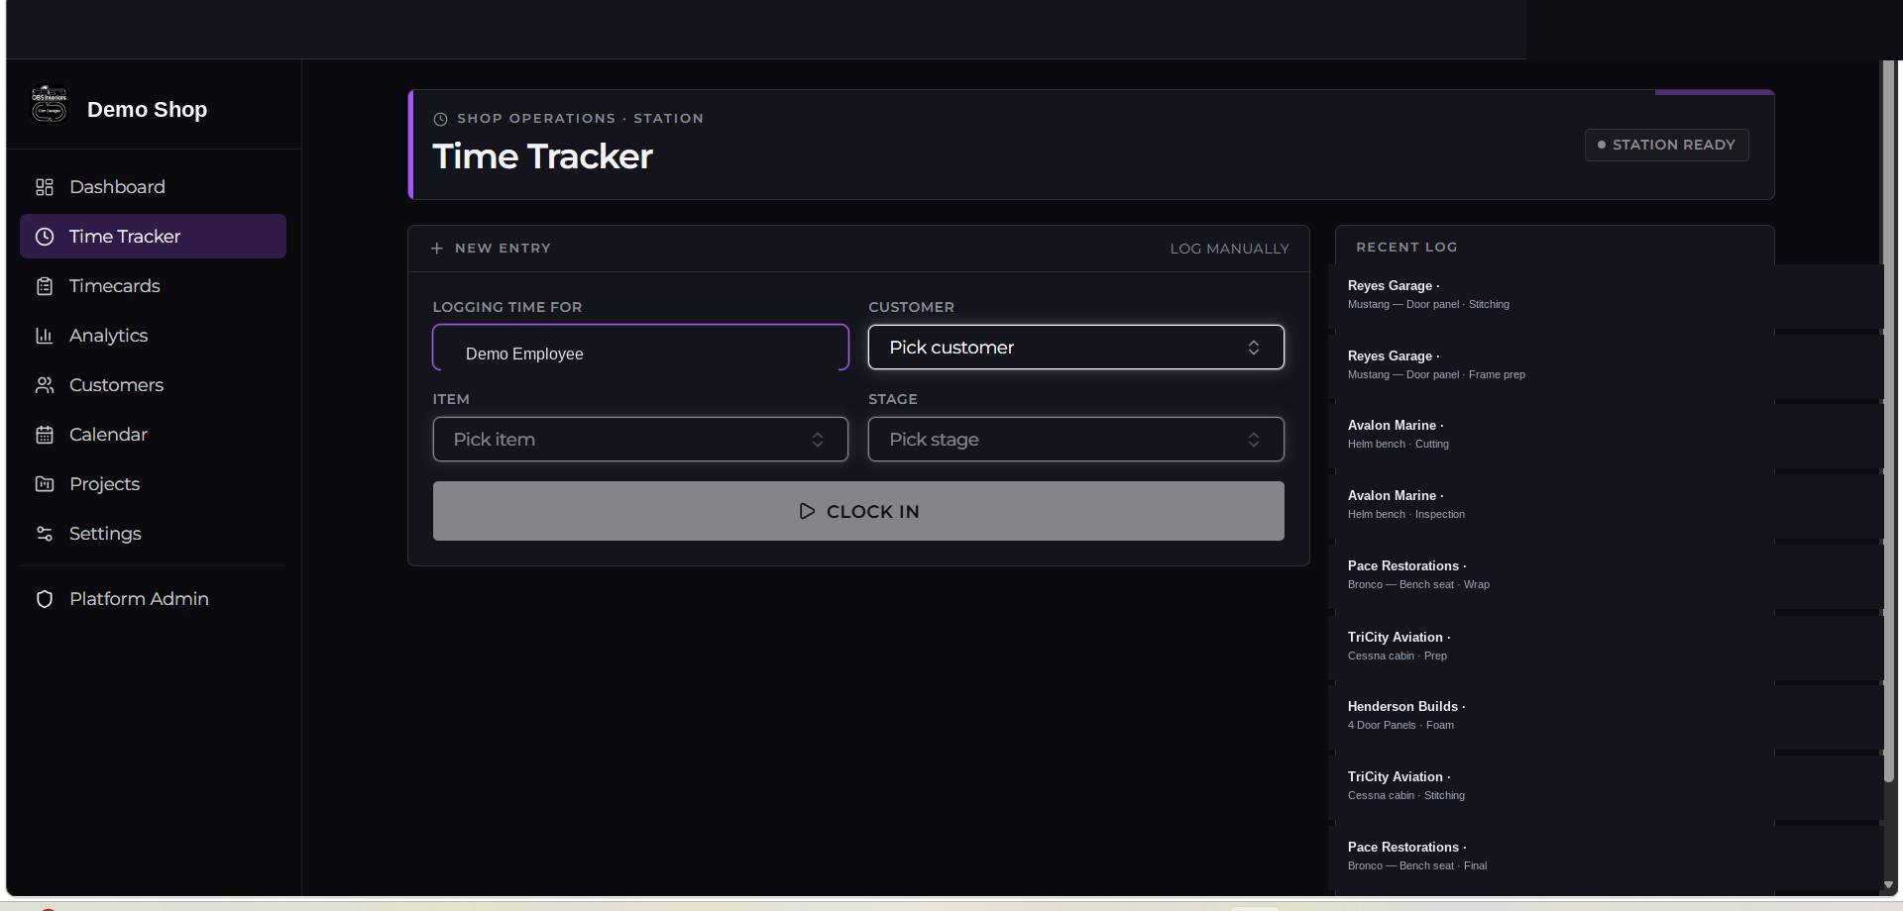Viewport: 1903px width, 911px height.
Task: Click the Demo Employee field
Action: click(x=640, y=348)
